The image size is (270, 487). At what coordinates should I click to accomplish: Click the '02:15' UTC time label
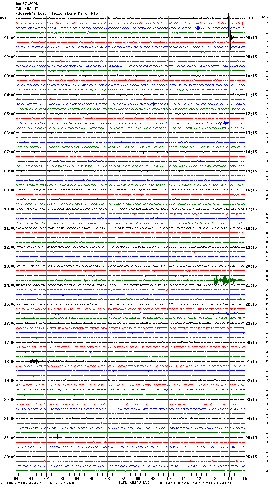251,381
